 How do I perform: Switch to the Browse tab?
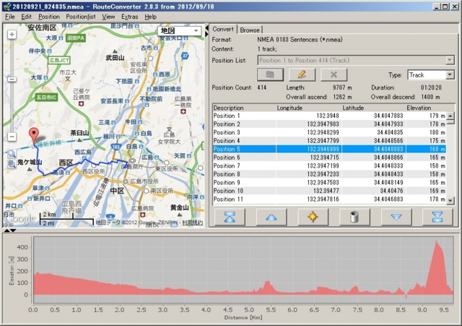[250, 30]
